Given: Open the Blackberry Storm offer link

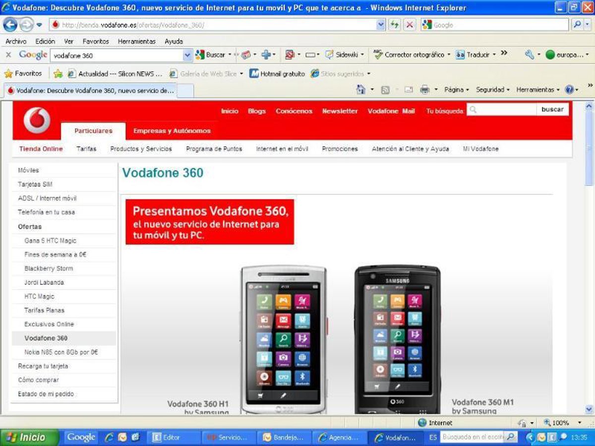Looking at the screenshot, I should (x=49, y=269).
